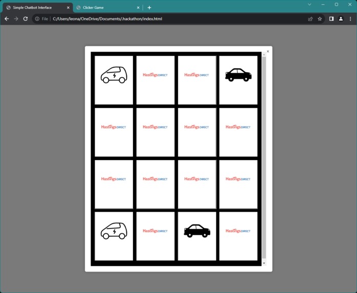The height and width of the screenshot is (293, 357).
Task: Flip the Hastings Direct card beside the top electric car
Action: [155, 80]
